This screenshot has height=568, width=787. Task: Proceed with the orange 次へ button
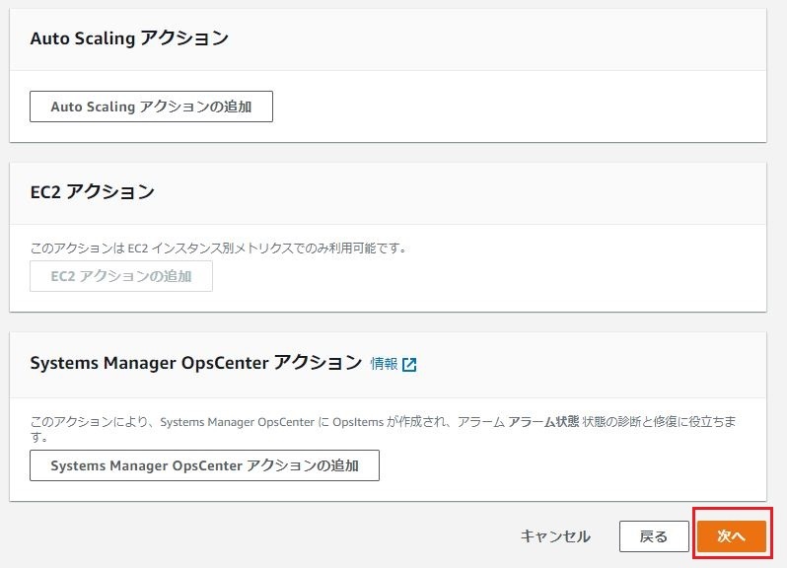coord(732,536)
